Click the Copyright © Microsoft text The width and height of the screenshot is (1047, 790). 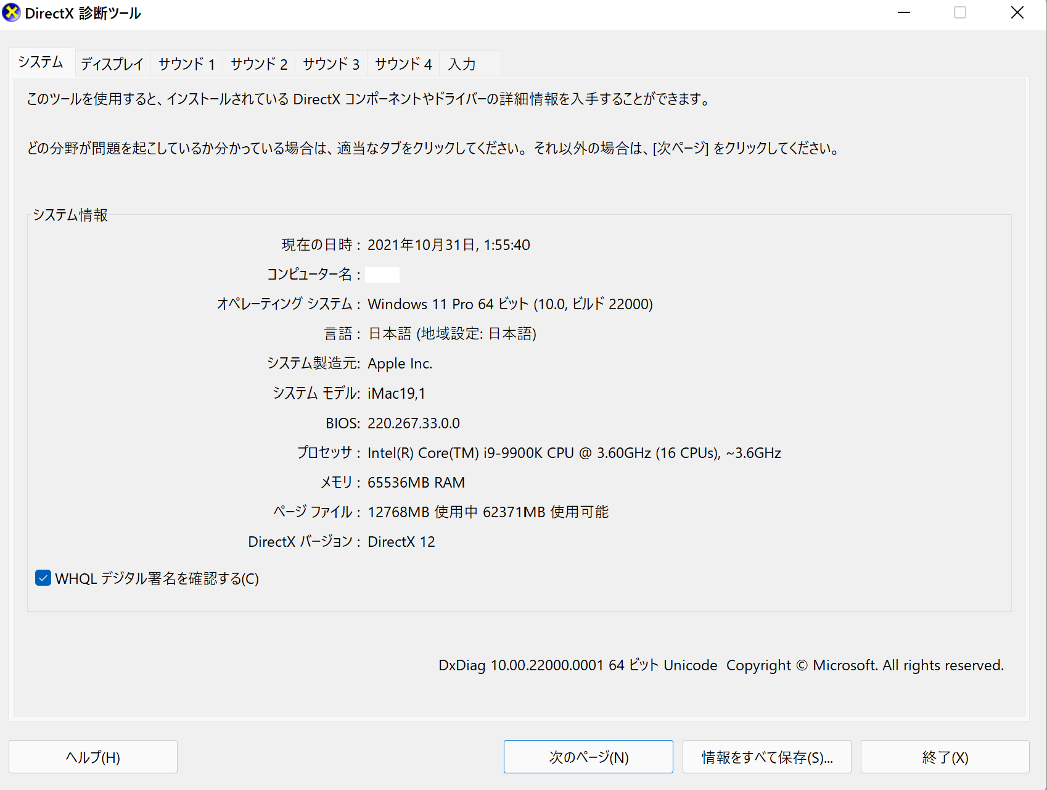coord(865,665)
